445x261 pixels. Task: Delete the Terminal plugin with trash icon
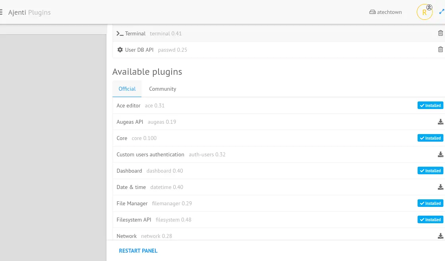point(440,33)
